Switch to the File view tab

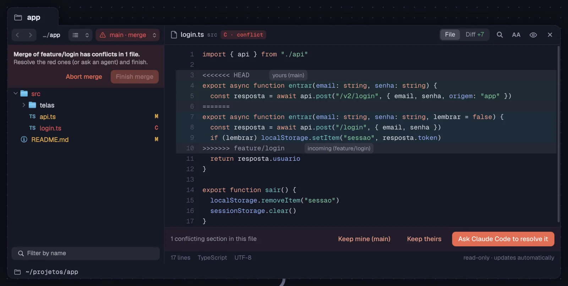450,34
